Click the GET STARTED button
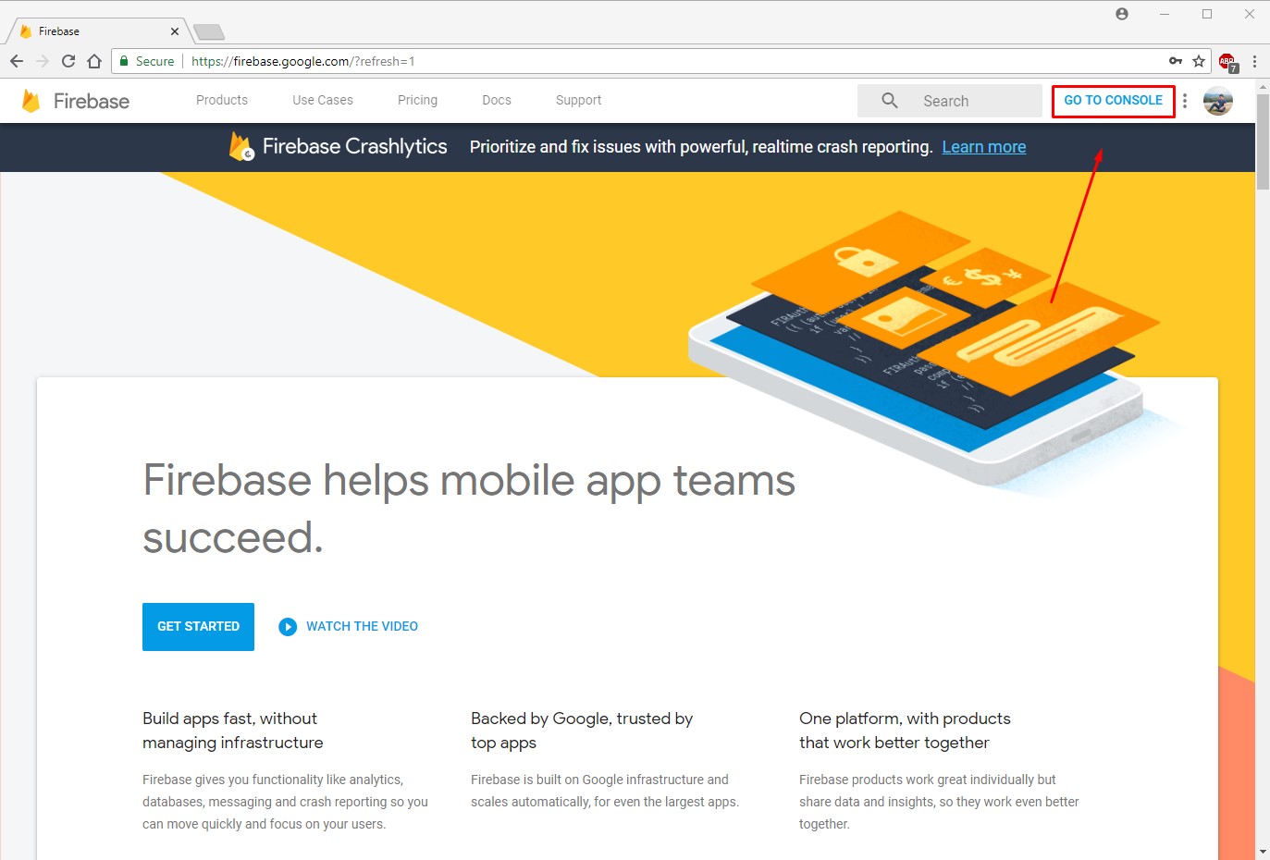Viewport: 1270px width, 860px height. pos(198,626)
